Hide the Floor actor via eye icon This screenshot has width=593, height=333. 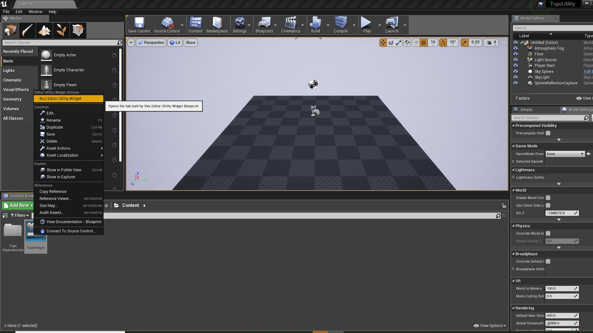pyautogui.click(x=515, y=54)
